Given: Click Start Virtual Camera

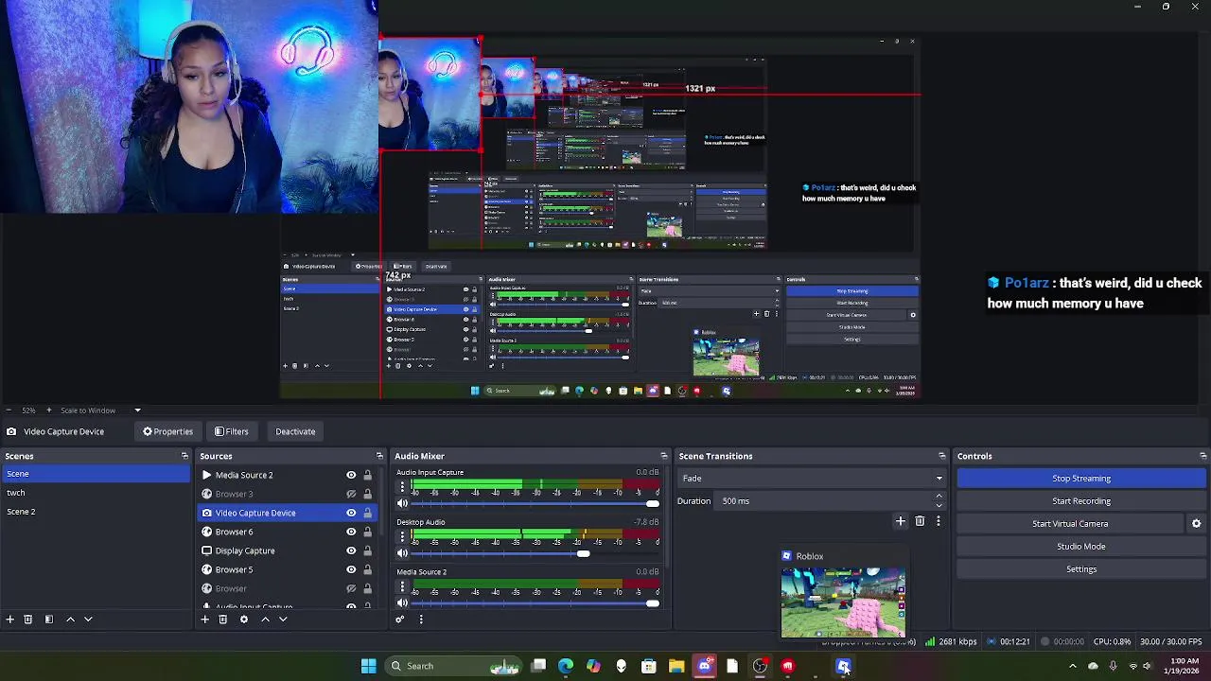Looking at the screenshot, I should click(x=1070, y=524).
